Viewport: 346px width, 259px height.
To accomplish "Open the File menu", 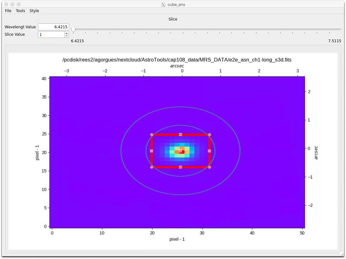I will pyautogui.click(x=8, y=11).
